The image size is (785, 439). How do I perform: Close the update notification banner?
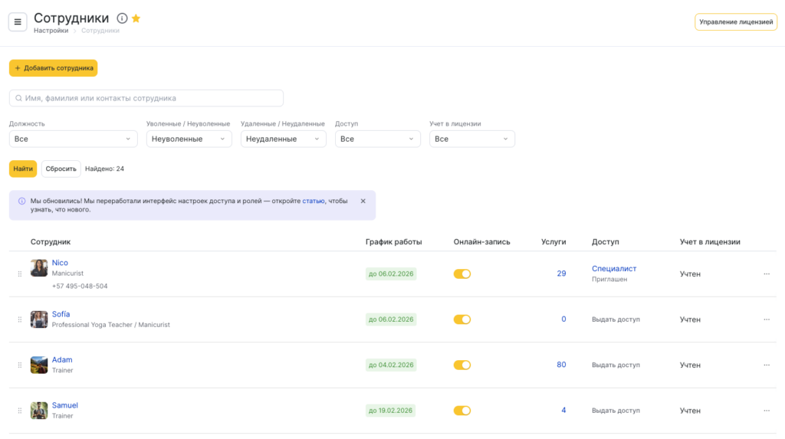point(363,201)
